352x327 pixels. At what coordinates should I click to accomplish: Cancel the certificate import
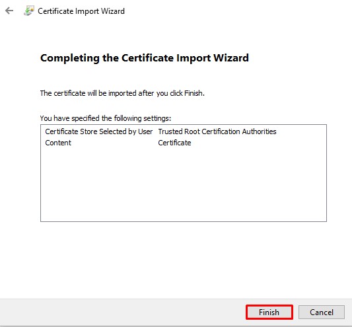[322, 312]
